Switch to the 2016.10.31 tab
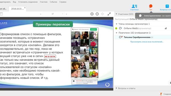Screen dimensions: 171x96 point(17,9)
